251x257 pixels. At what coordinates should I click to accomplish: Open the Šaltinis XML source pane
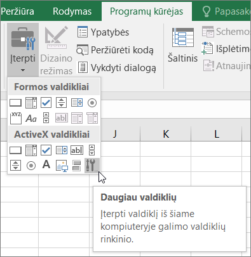pos(182,46)
